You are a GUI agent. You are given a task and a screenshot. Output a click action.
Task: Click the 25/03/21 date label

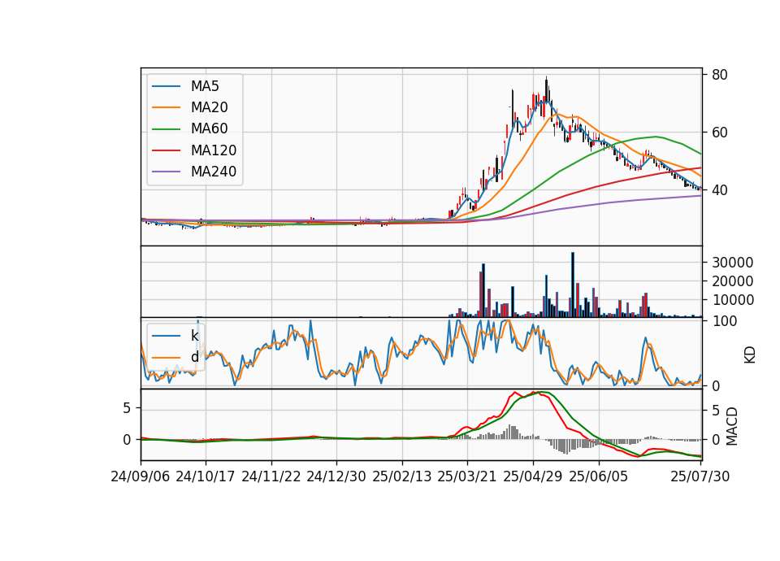[x=467, y=476]
